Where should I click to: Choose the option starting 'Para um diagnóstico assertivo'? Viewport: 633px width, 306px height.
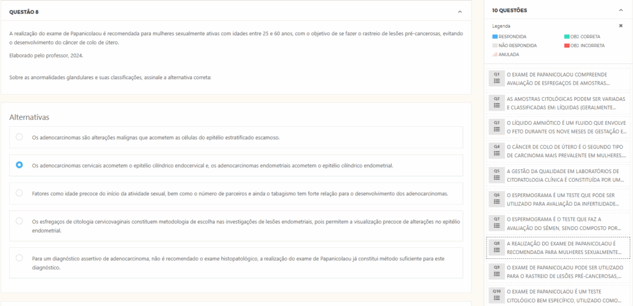pos(19,258)
